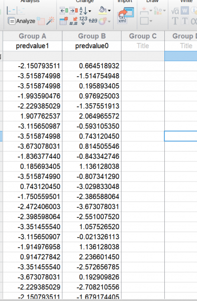This screenshot has height=301, width=197.
Task: Select cell 1.057526520
Action: pos(92,227)
